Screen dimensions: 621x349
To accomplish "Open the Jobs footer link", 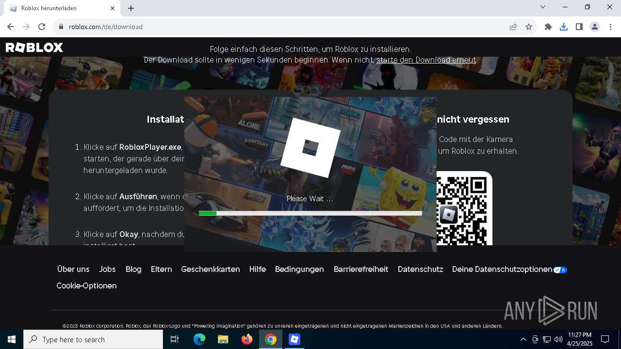I will point(107,269).
